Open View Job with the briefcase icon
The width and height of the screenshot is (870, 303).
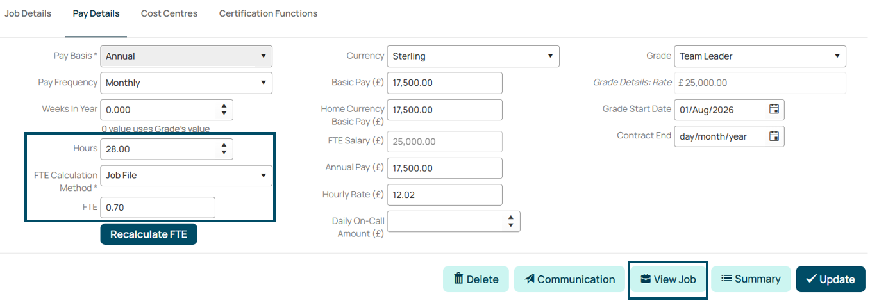tap(668, 279)
